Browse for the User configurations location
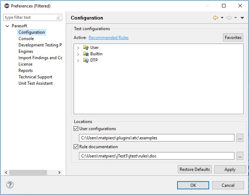Viewport: 249px width, 195px height. tap(240, 138)
